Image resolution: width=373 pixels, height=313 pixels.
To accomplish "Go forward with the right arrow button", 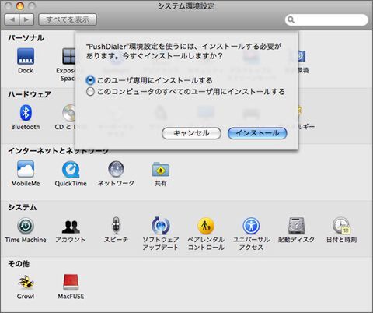I will (x=26, y=19).
